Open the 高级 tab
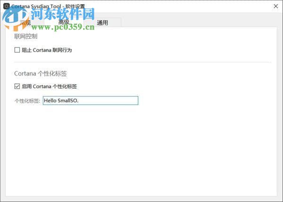The image size is (283, 202). tap(64, 22)
